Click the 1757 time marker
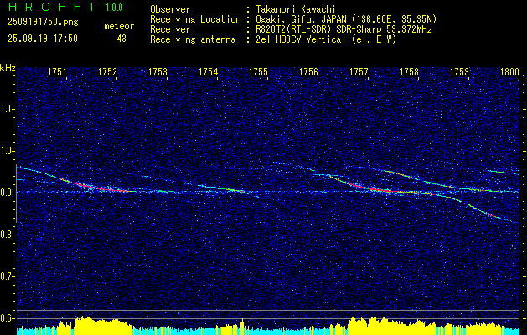 click(359, 71)
